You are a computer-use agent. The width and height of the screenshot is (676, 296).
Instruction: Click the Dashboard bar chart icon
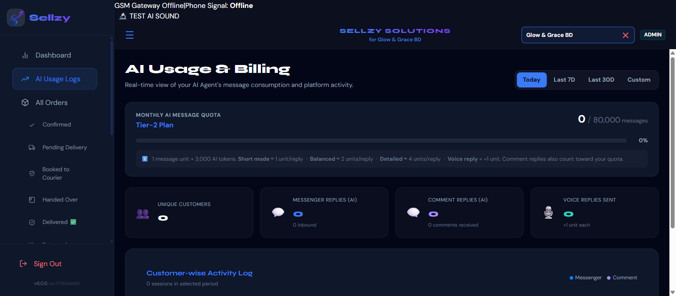25,55
